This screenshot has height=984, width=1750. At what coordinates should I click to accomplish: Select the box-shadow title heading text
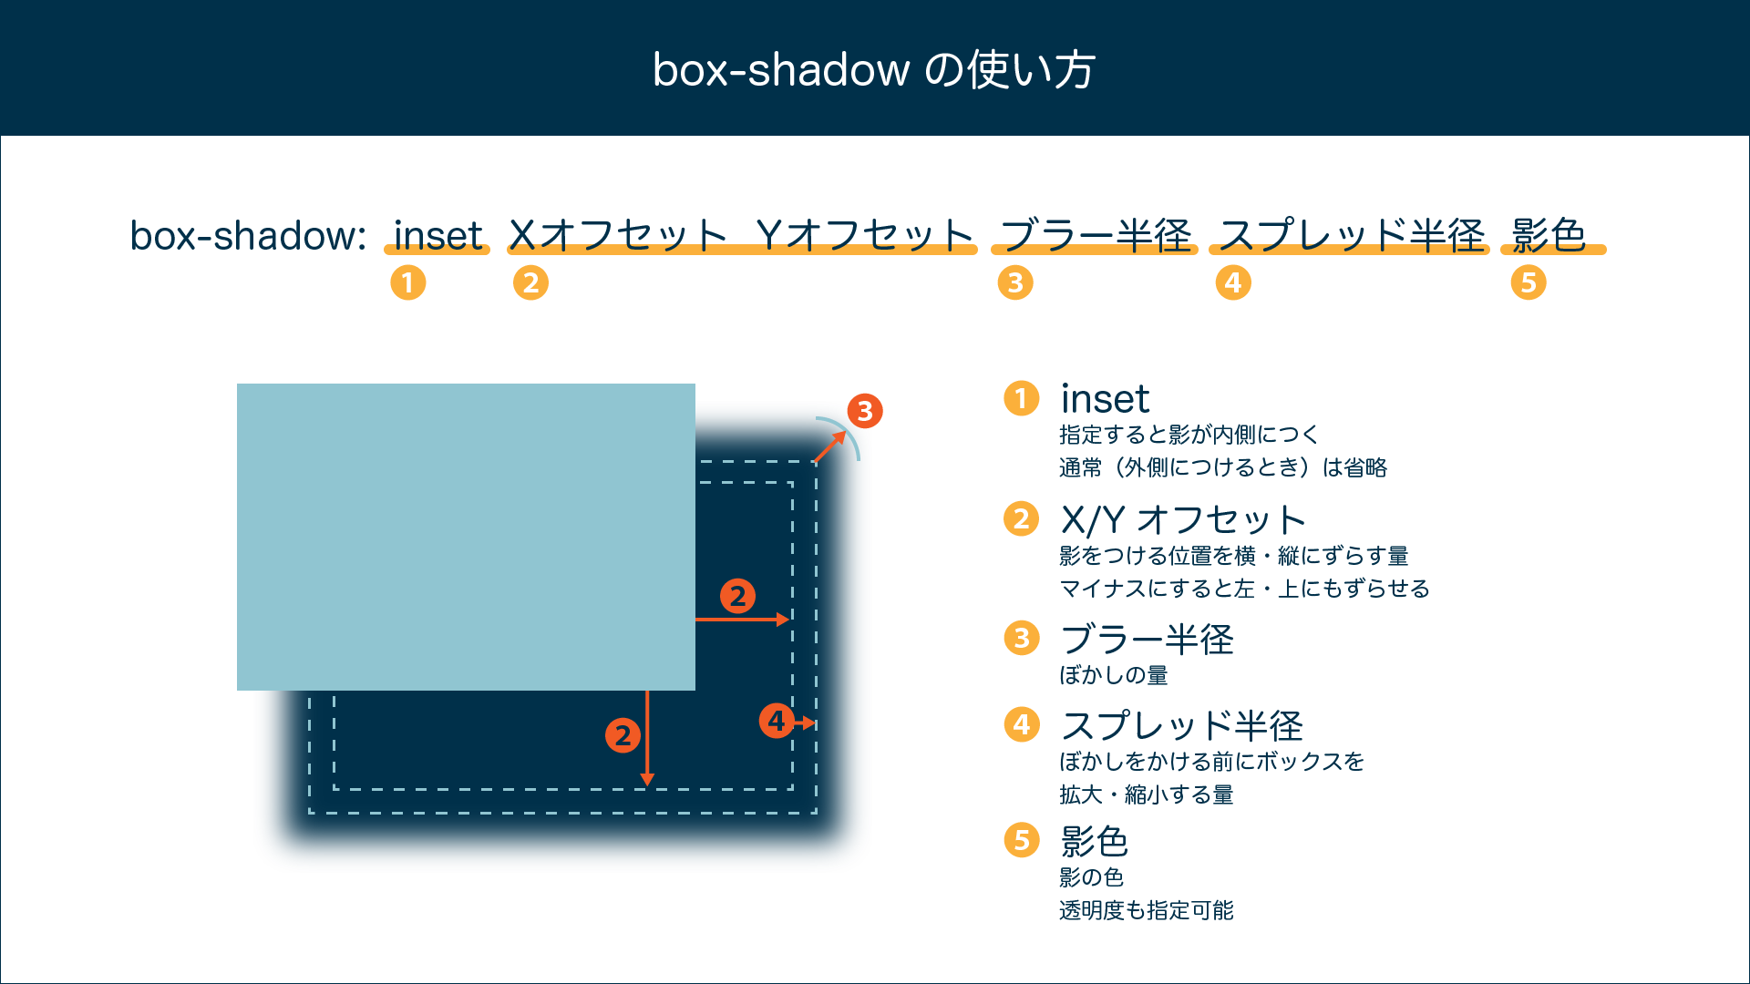[875, 57]
